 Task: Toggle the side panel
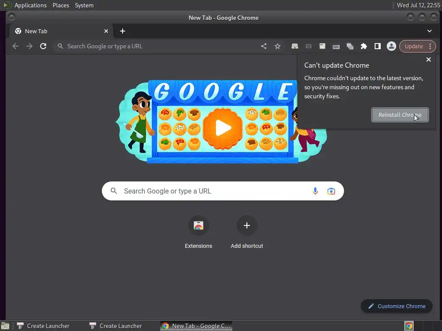point(377,46)
